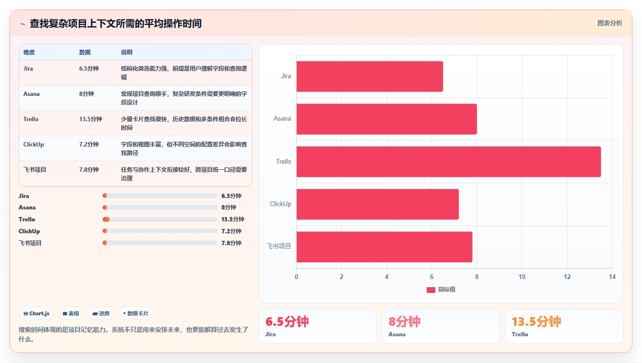The height and width of the screenshot is (363, 642).
Task: Click the 说明 column header
Action: pyautogui.click(x=126, y=52)
